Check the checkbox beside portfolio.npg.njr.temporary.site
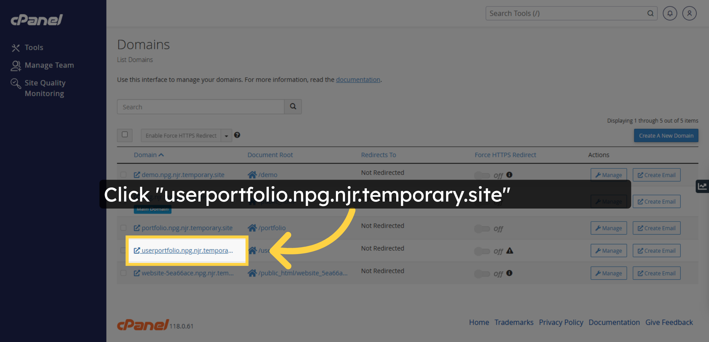 (124, 228)
